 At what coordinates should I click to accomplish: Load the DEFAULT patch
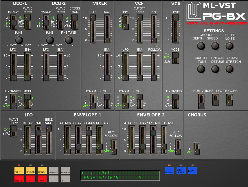[54, 170]
